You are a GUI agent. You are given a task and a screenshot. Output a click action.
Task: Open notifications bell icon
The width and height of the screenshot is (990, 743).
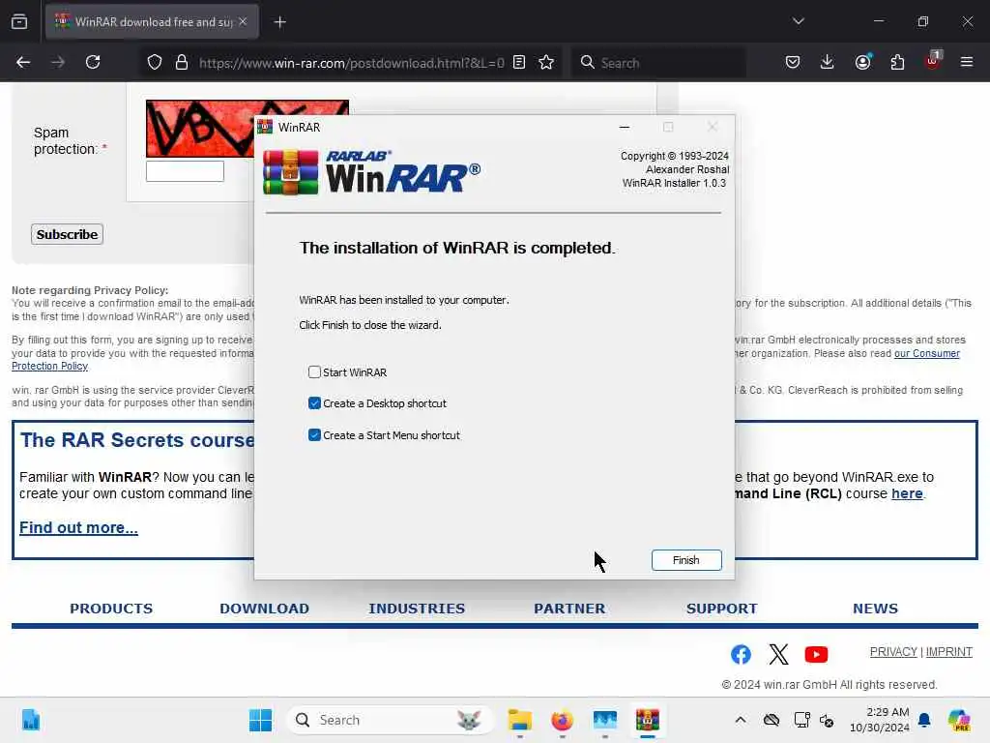pos(924,720)
